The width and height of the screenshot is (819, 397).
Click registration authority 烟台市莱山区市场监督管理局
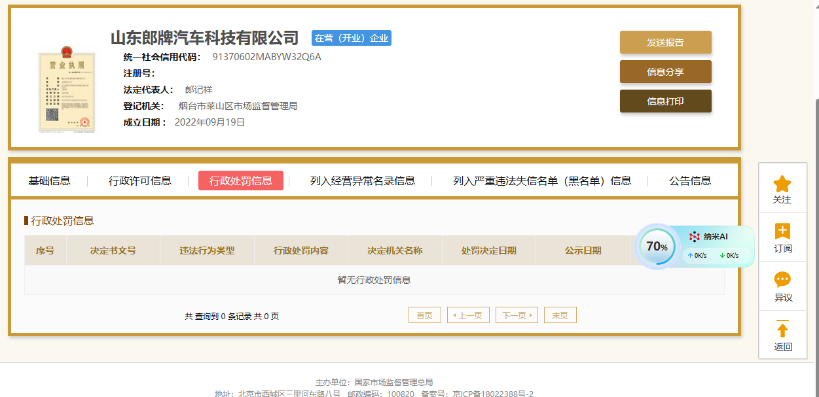tap(238, 106)
